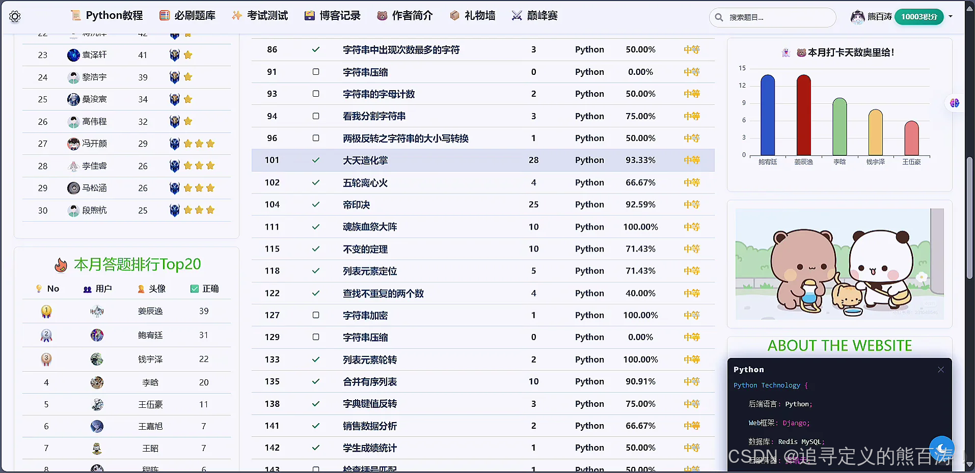Click the green bar for 李晗
Viewport: 975px width, 473px height.
pos(839,127)
